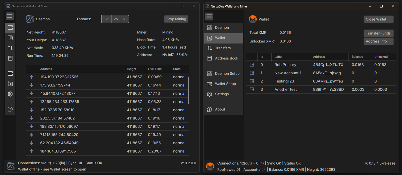Click wallet icon of Testing123 row

pyautogui.click(x=252, y=81)
